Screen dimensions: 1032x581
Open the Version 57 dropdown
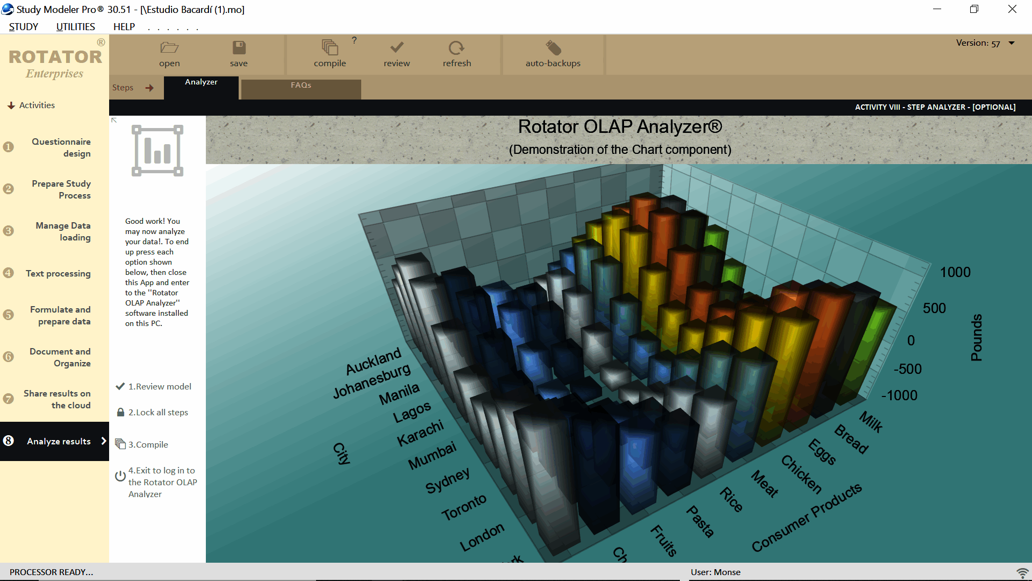(1012, 42)
